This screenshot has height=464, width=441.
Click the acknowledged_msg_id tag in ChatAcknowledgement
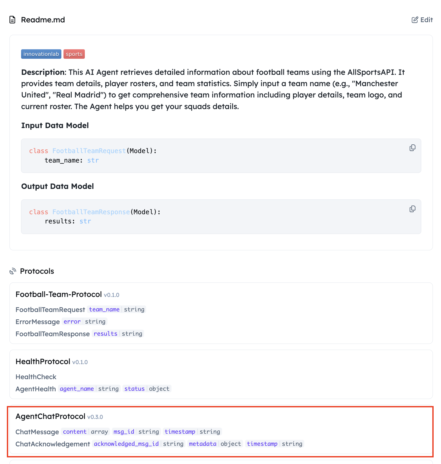(126, 444)
